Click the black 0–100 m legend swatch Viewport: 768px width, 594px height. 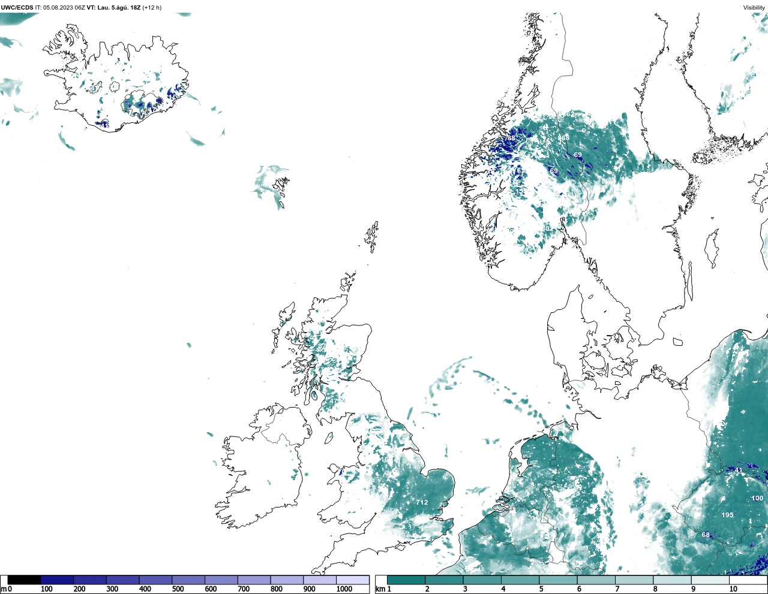pos(24,580)
